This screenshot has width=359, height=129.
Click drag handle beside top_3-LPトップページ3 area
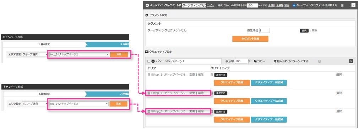149,111
